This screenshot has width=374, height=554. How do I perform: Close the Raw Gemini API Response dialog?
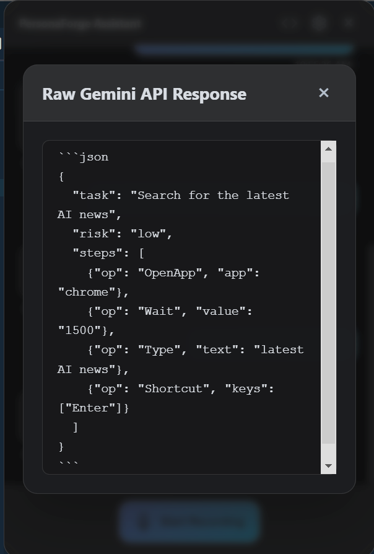[x=323, y=93]
